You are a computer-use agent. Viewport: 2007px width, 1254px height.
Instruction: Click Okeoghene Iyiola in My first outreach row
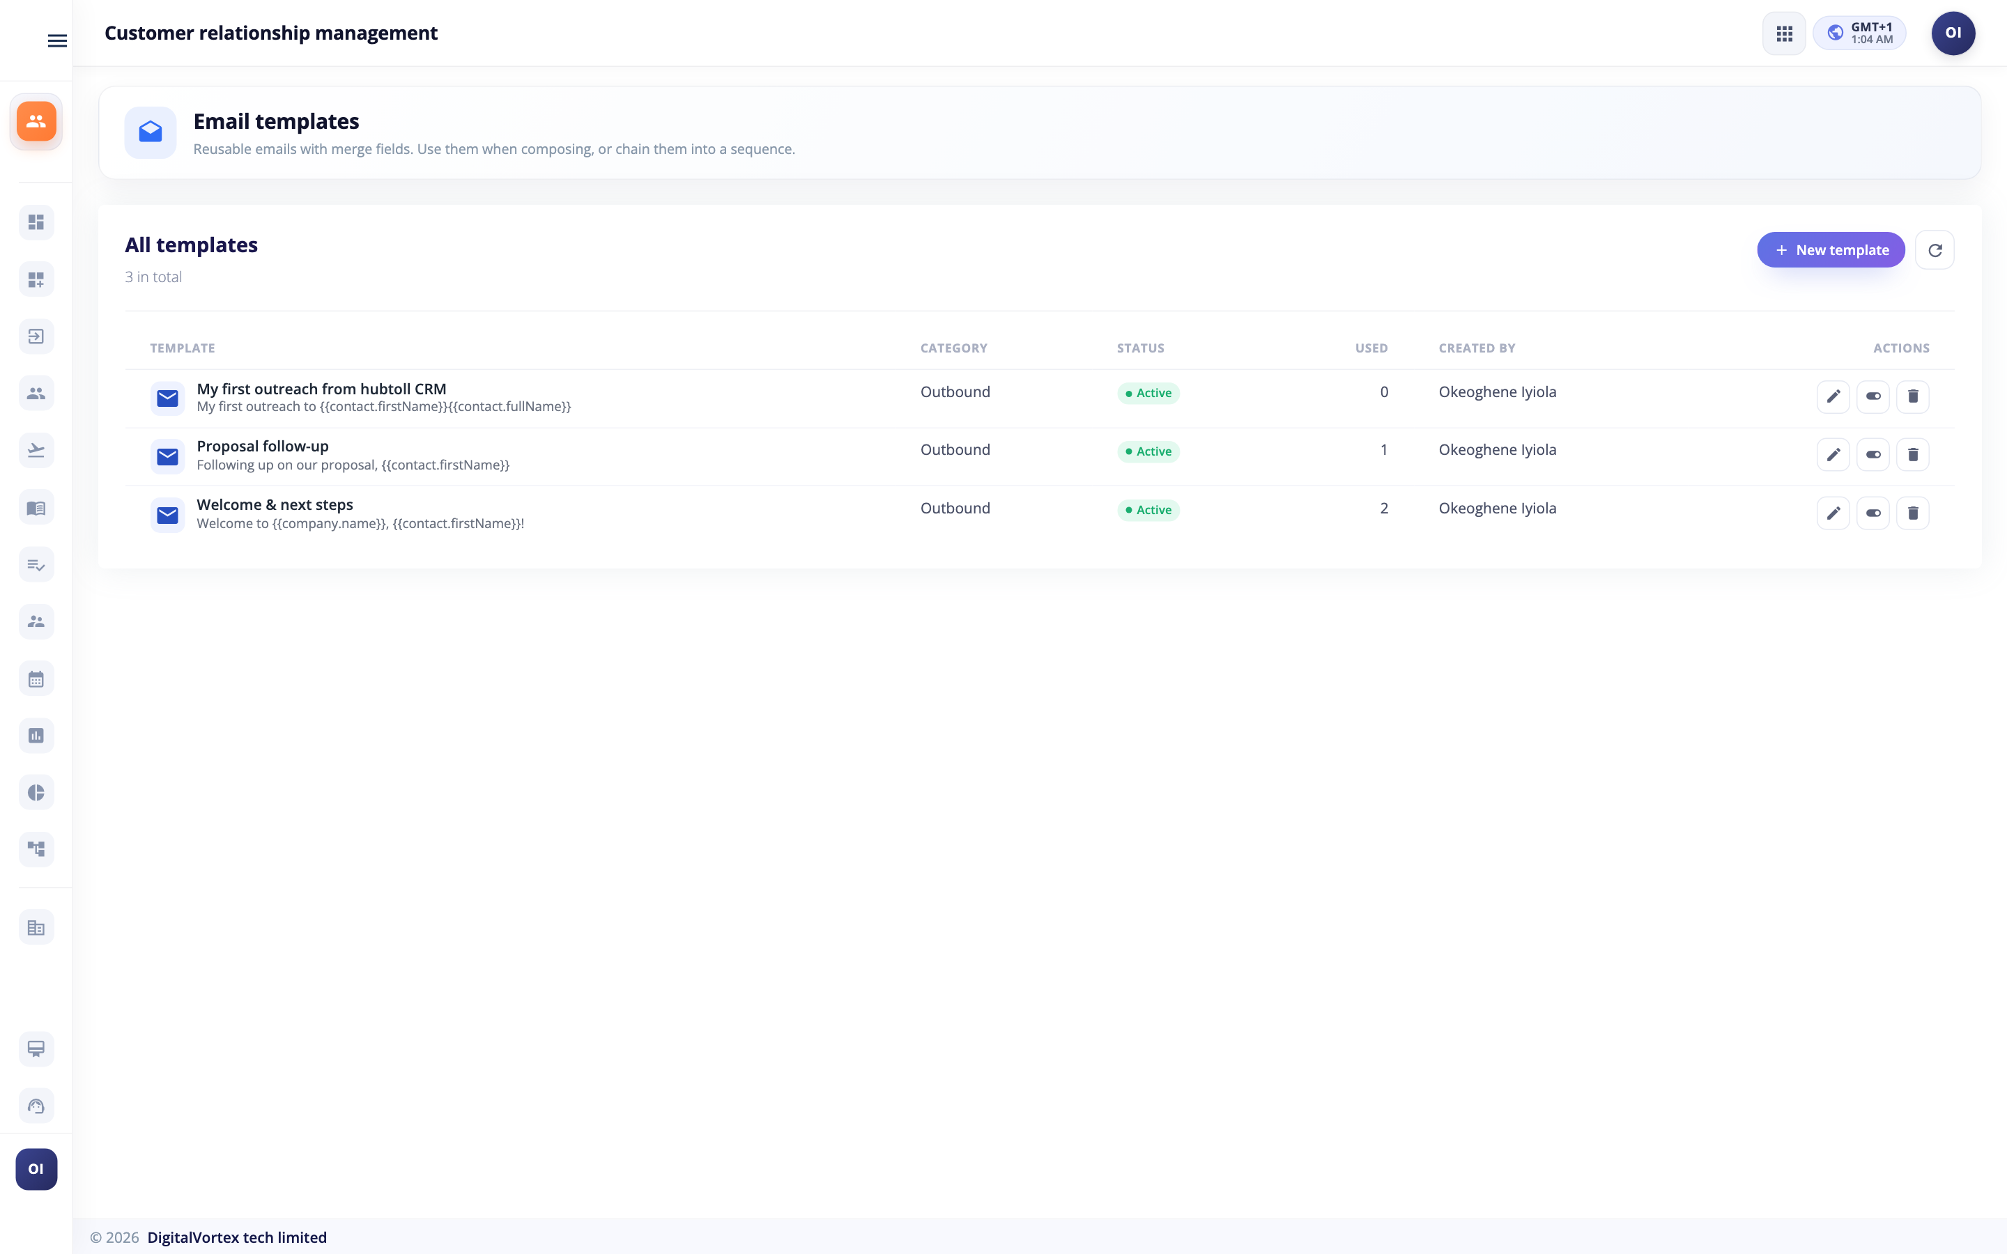[1497, 392]
